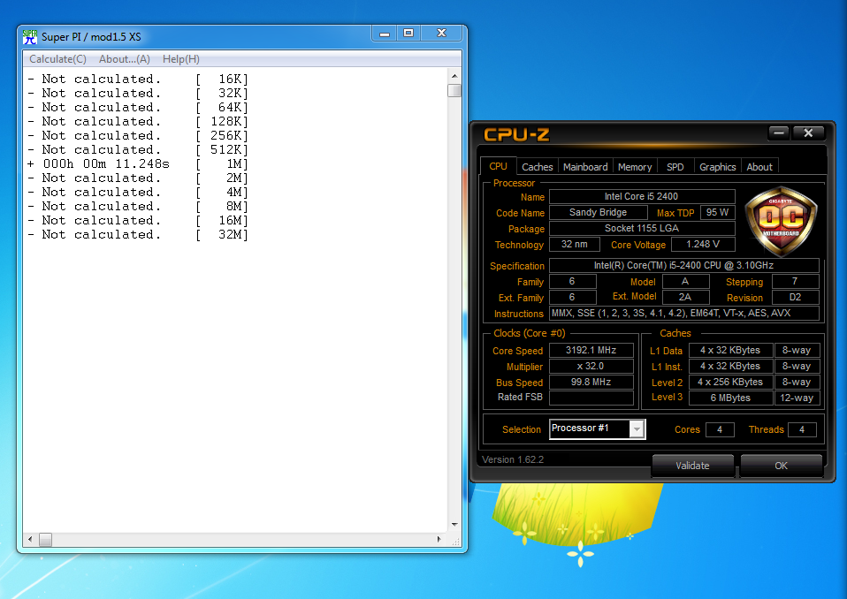Maximize the Super PI window
The height and width of the screenshot is (599, 847).
click(x=408, y=34)
